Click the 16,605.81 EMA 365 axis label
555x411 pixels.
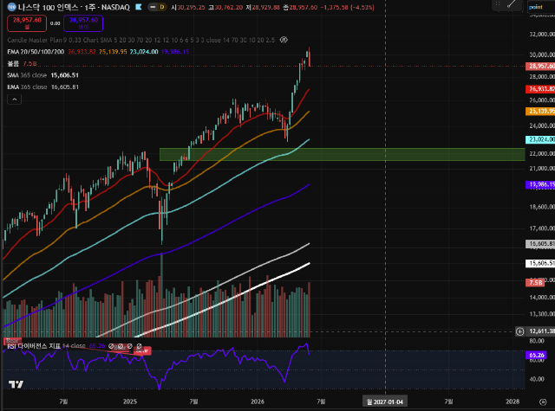click(x=540, y=244)
